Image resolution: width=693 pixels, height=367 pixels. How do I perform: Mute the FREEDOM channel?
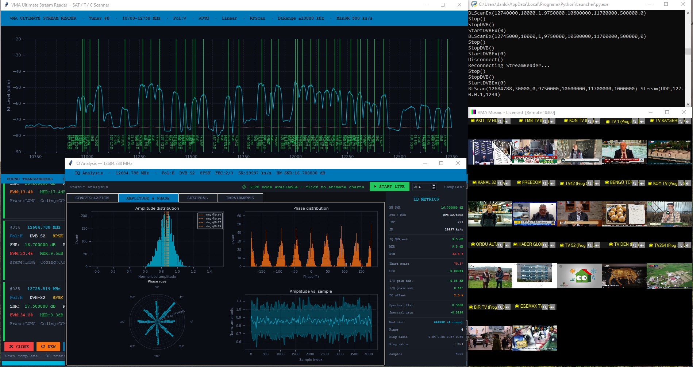(x=552, y=183)
